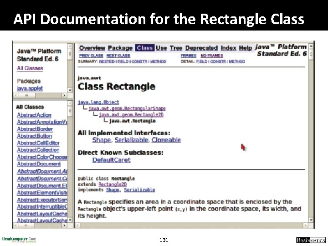Open the Index navigation item
Screen dimensions: 328x246
click(x=228, y=48)
